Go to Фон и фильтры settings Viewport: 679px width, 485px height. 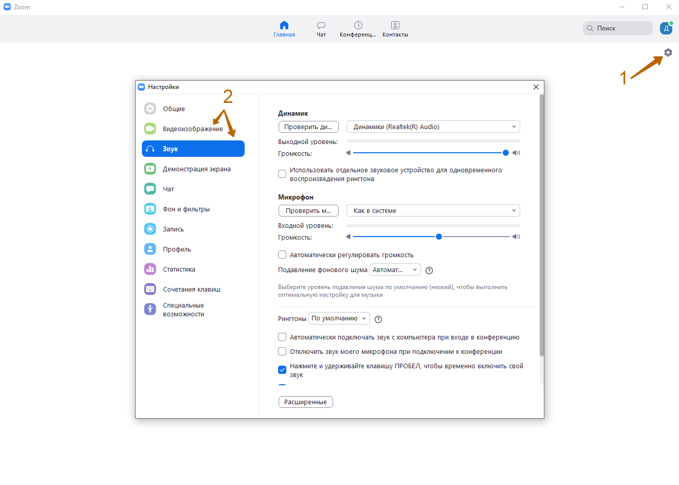(x=193, y=209)
